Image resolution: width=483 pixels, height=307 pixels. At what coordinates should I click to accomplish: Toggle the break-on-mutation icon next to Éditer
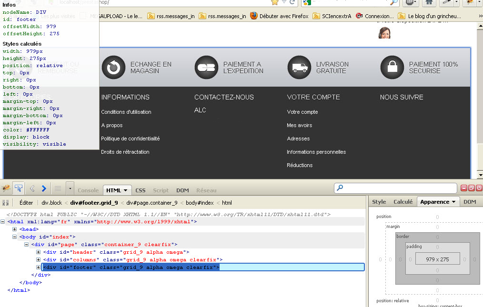pyautogui.click(x=6, y=203)
